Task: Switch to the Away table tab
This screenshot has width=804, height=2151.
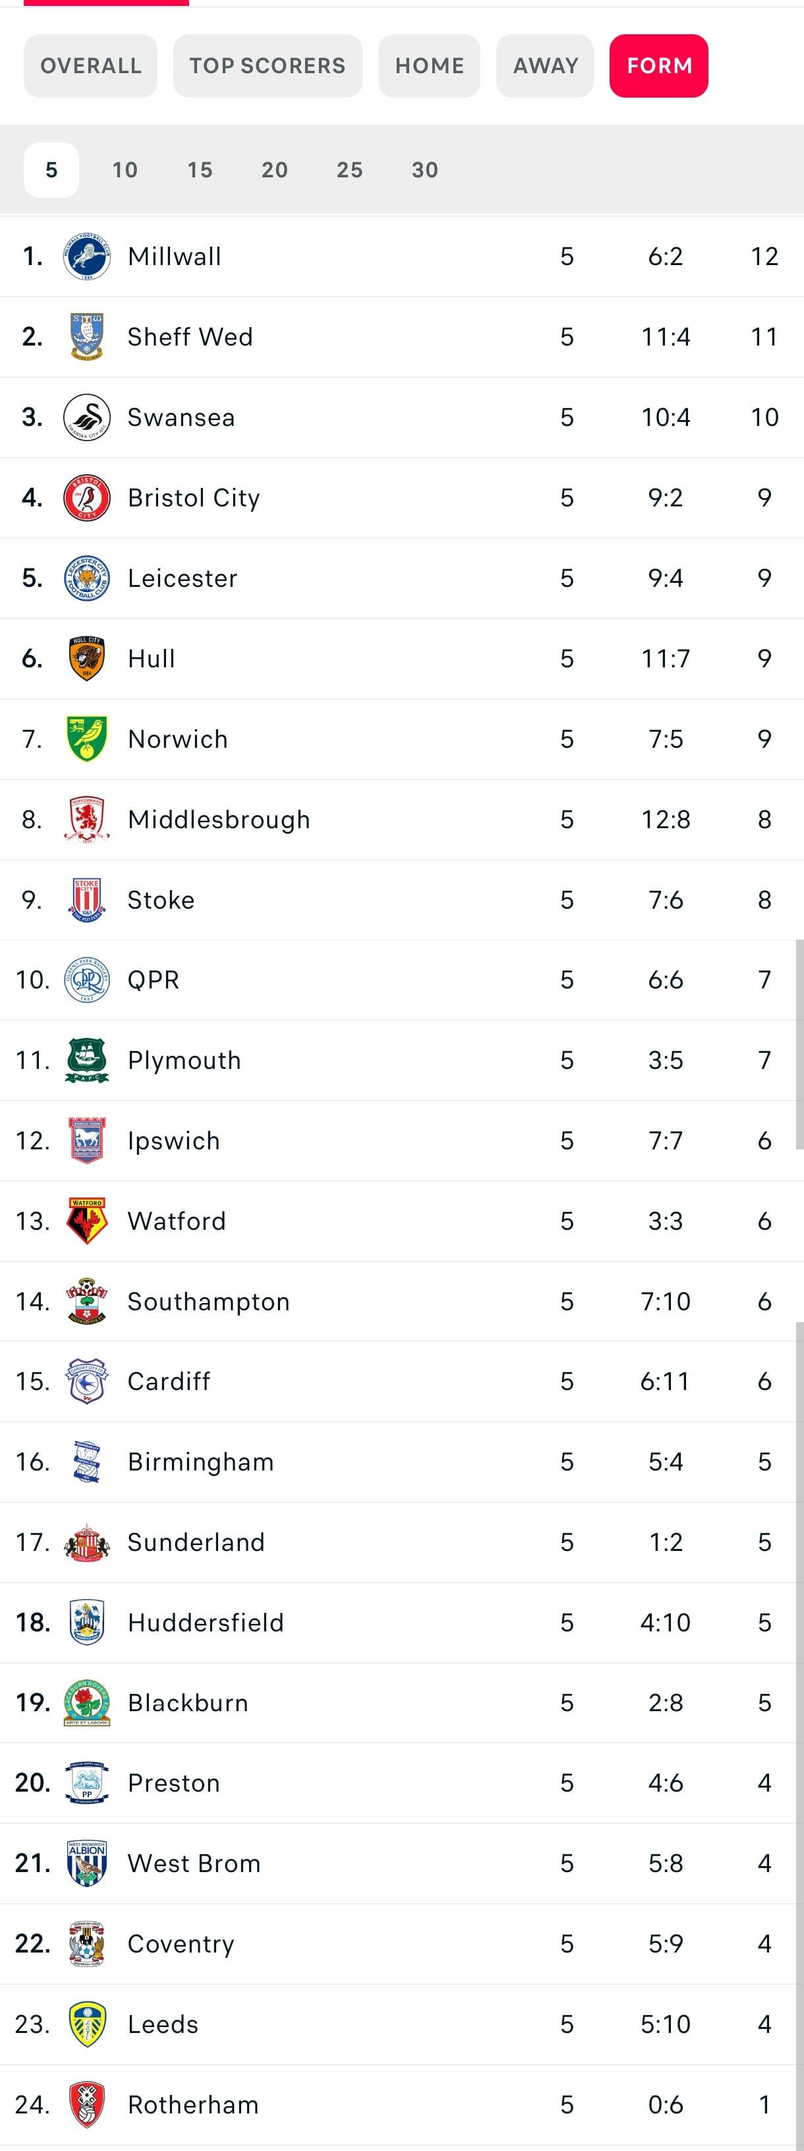Action: [x=545, y=66]
